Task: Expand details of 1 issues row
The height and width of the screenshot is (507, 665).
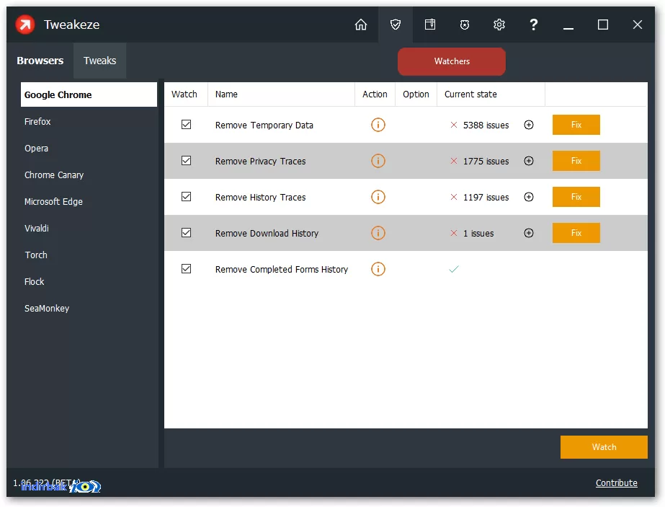Action: (528, 233)
